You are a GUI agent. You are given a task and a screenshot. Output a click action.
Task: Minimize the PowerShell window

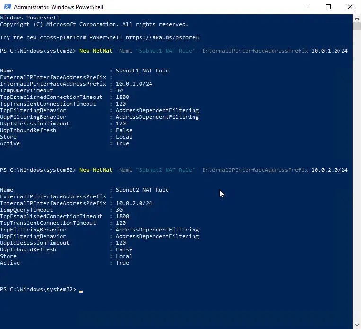(x=307, y=7)
